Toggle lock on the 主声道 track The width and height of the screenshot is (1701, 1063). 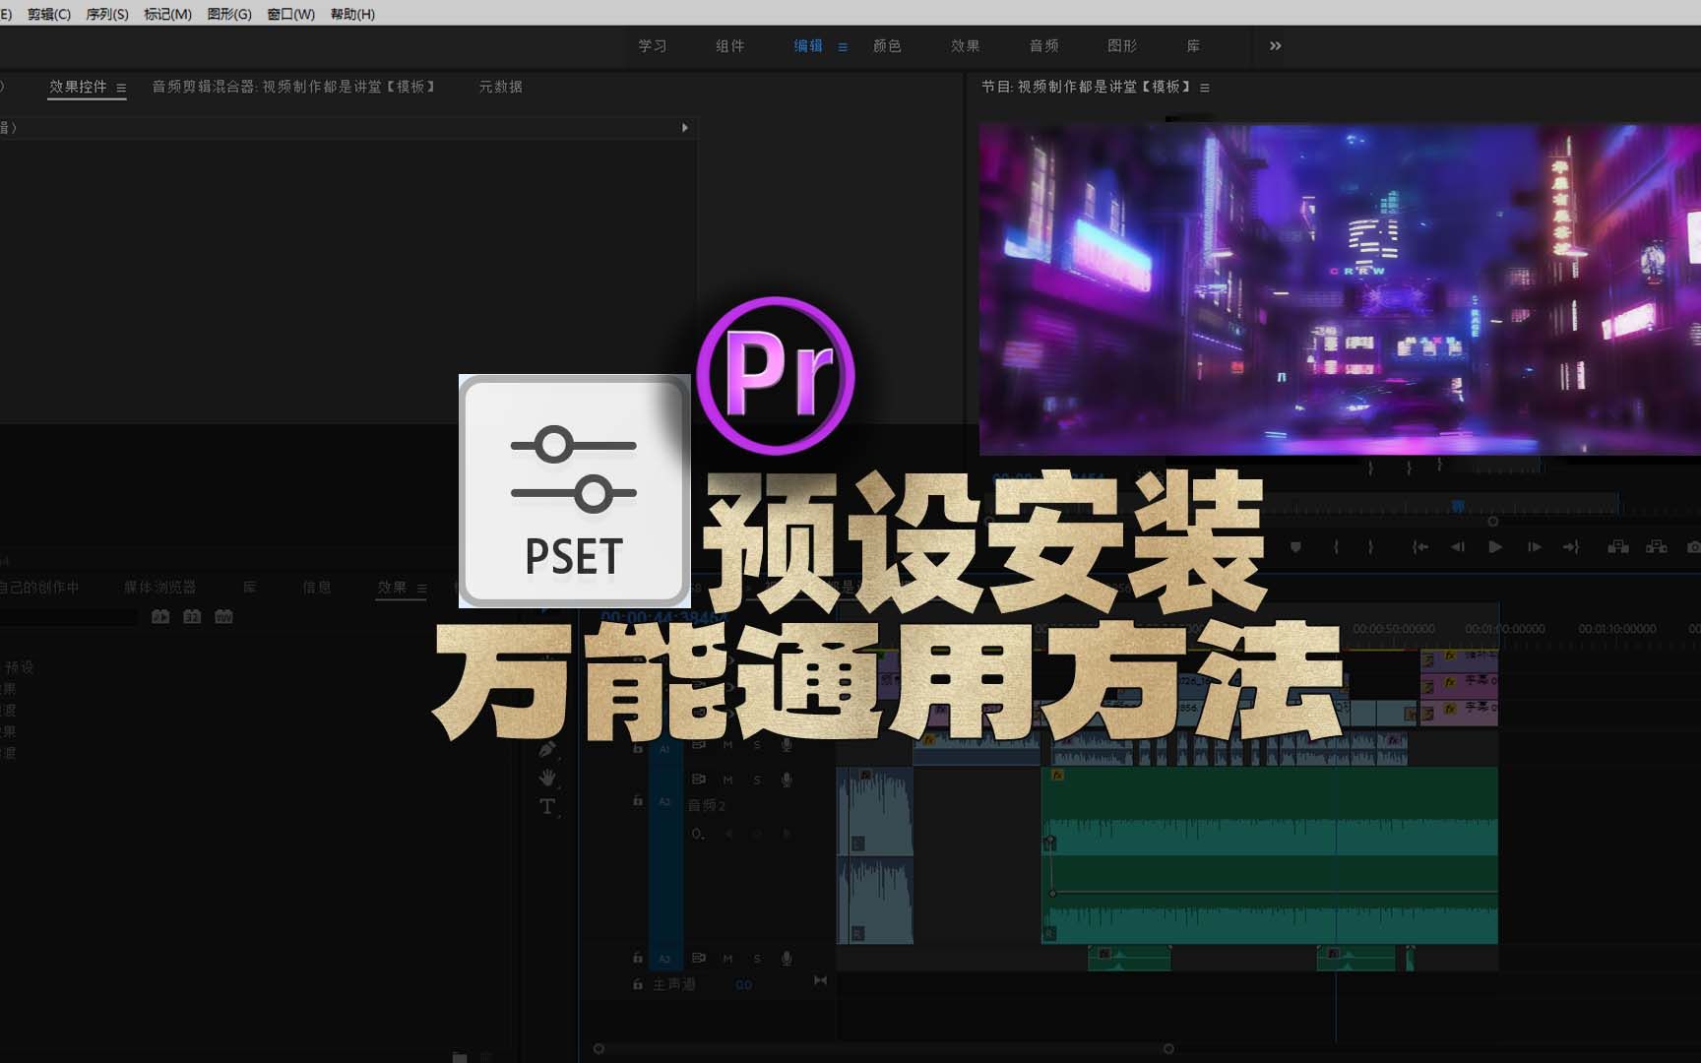coord(638,984)
